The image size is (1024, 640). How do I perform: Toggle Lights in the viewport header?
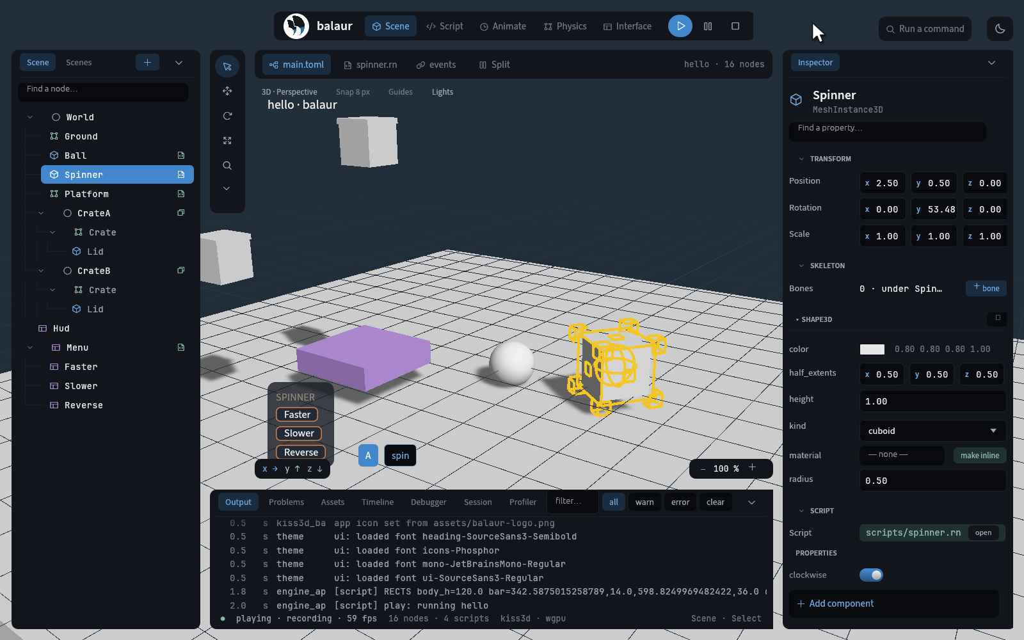pos(442,92)
